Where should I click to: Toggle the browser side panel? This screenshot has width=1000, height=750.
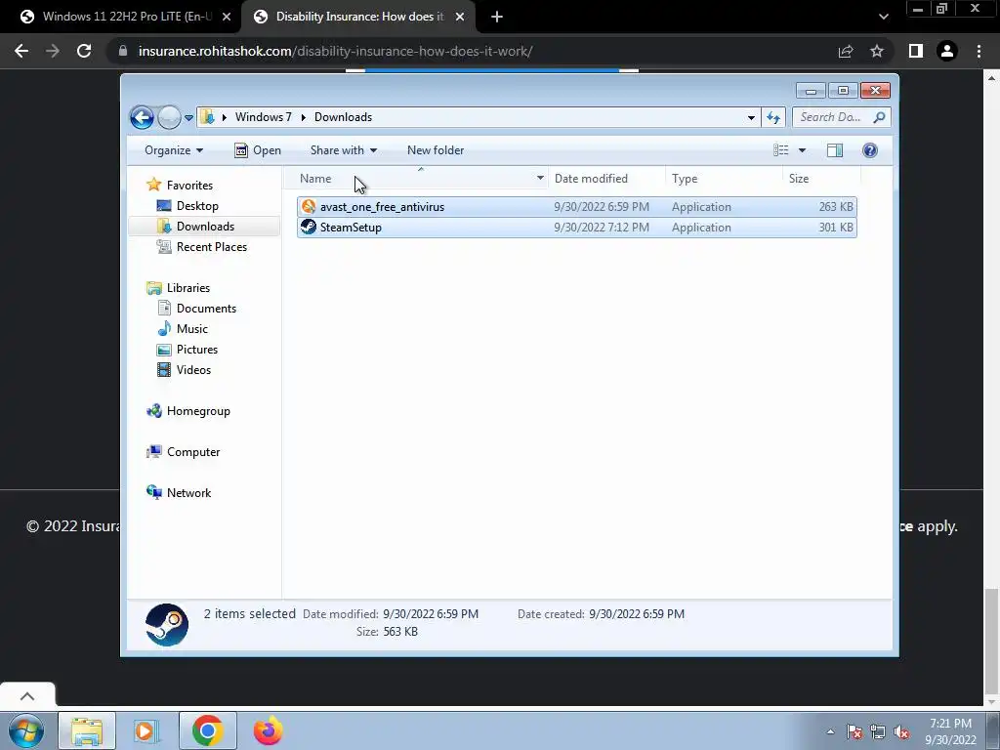tap(916, 51)
